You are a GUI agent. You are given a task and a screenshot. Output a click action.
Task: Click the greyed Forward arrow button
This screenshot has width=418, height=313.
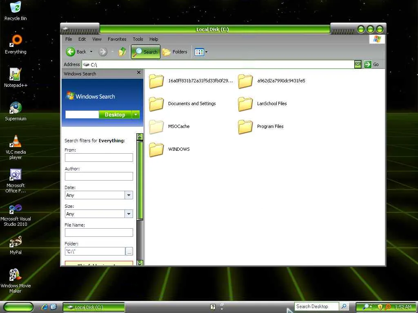coord(103,52)
